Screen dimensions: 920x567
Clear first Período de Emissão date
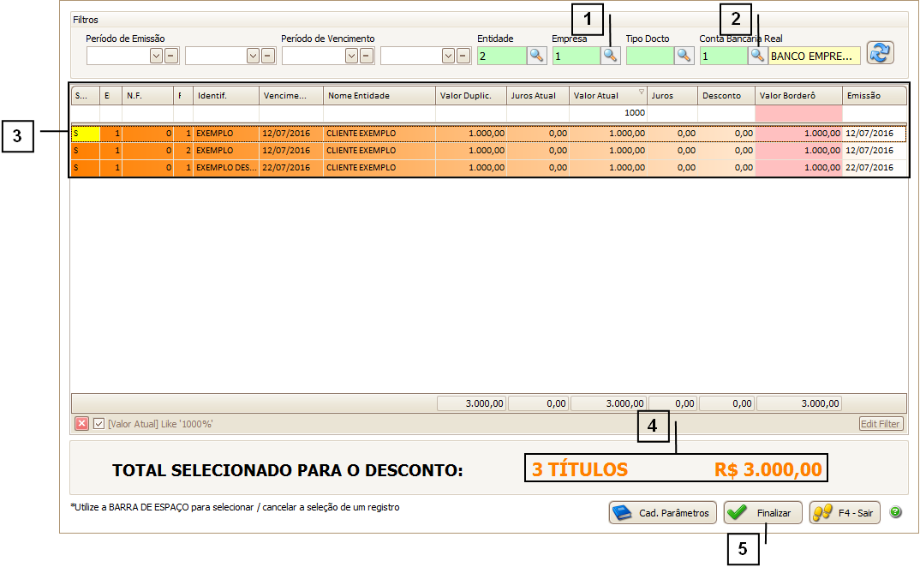(x=170, y=56)
